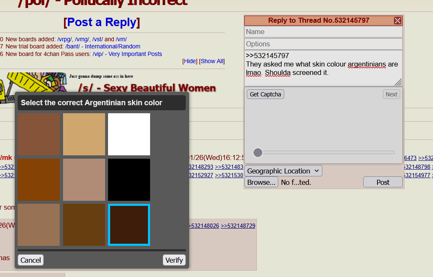Open the /vm/ board link
The image size is (433, 277).
point(121,39)
